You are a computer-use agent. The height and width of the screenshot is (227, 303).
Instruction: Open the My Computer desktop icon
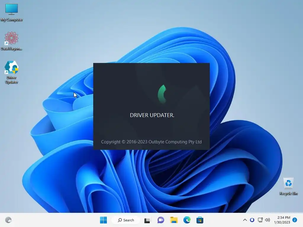pyautogui.click(x=12, y=12)
